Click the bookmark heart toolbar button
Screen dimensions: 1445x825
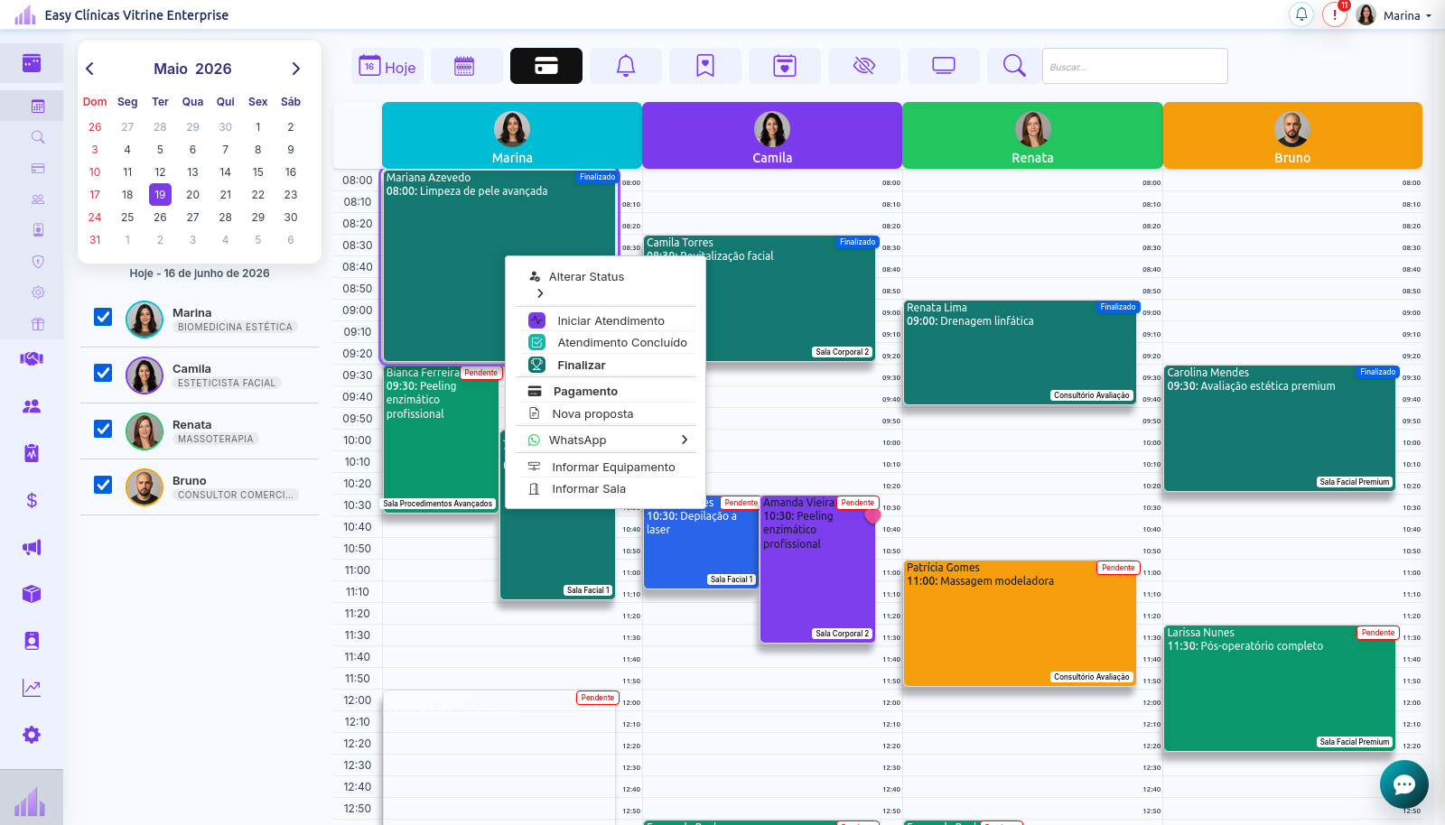[x=705, y=66]
